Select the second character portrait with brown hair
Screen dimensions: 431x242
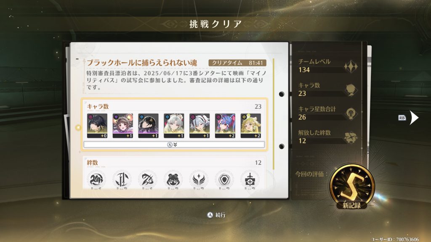[122, 126]
